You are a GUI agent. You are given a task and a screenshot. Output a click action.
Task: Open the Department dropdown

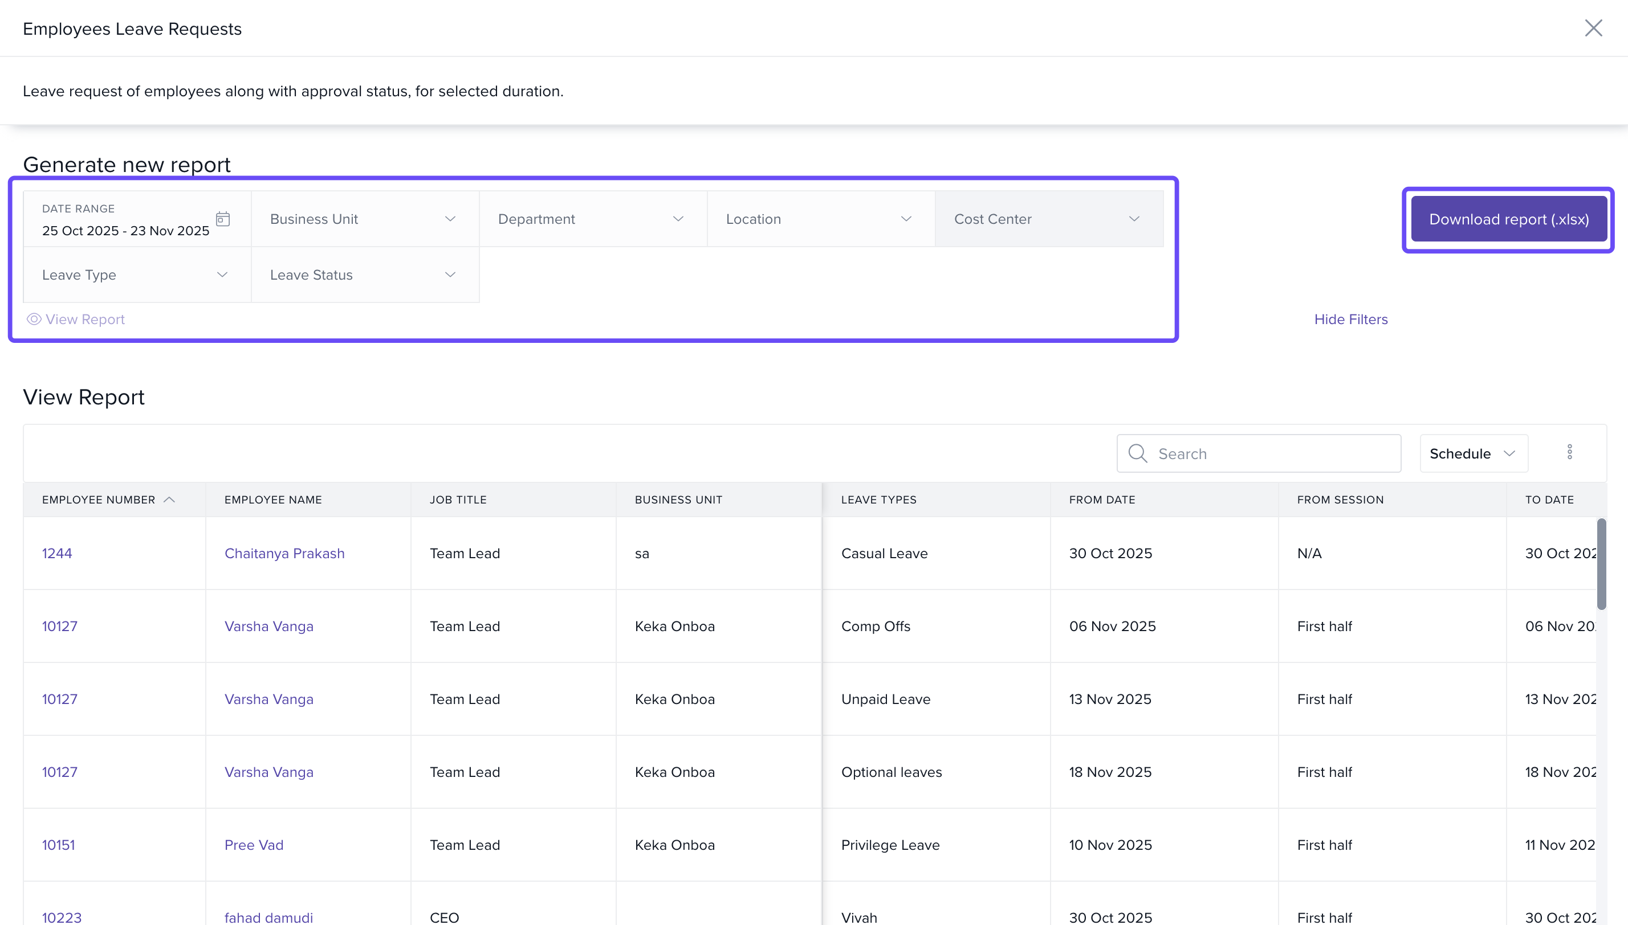click(592, 219)
